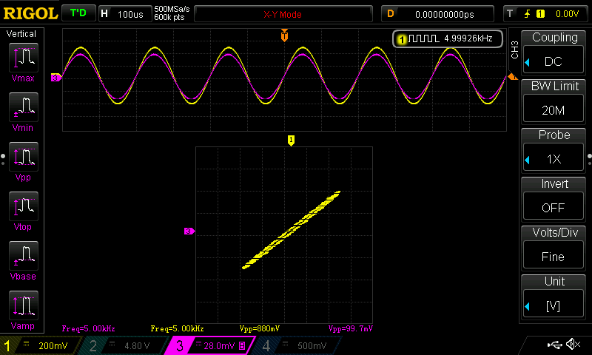Click the CH3 menu side label
This screenshot has width=592, height=355.
pos(514,50)
